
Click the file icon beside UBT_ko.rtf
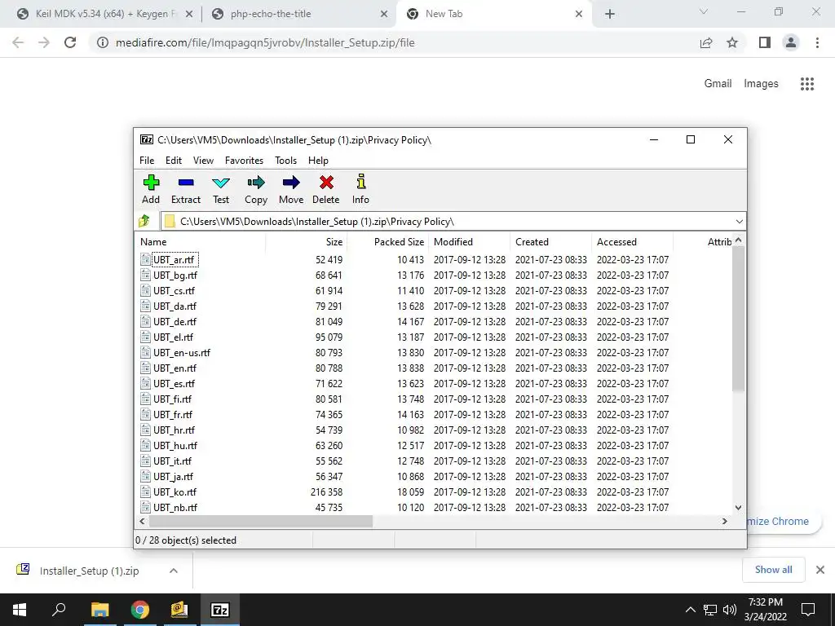pos(145,492)
